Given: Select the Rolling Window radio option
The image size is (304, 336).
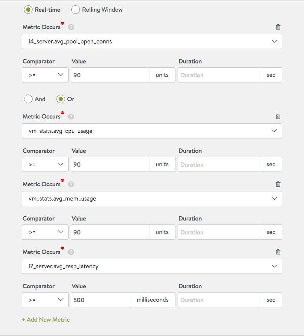Looking at the screenshot, I should 76,10.
